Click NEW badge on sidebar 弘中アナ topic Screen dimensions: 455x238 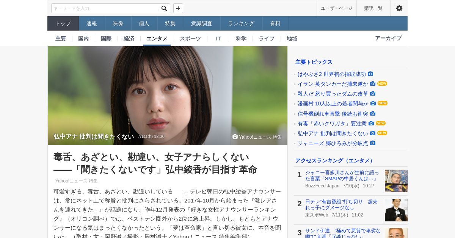point(382,133)
